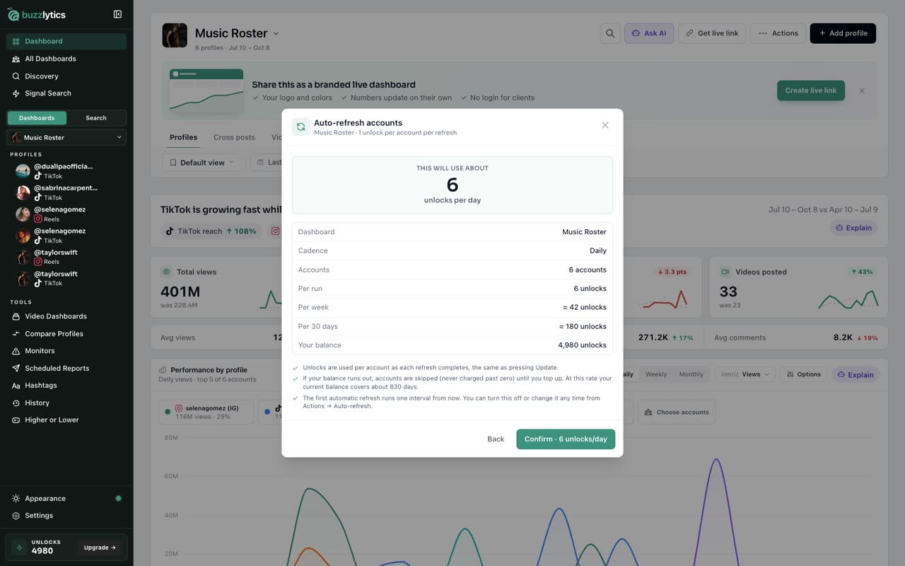The width and height of the screenshot is (905, 566).
Task: Open Scheduled Reports tool
Action: click(x=66, y=368)
